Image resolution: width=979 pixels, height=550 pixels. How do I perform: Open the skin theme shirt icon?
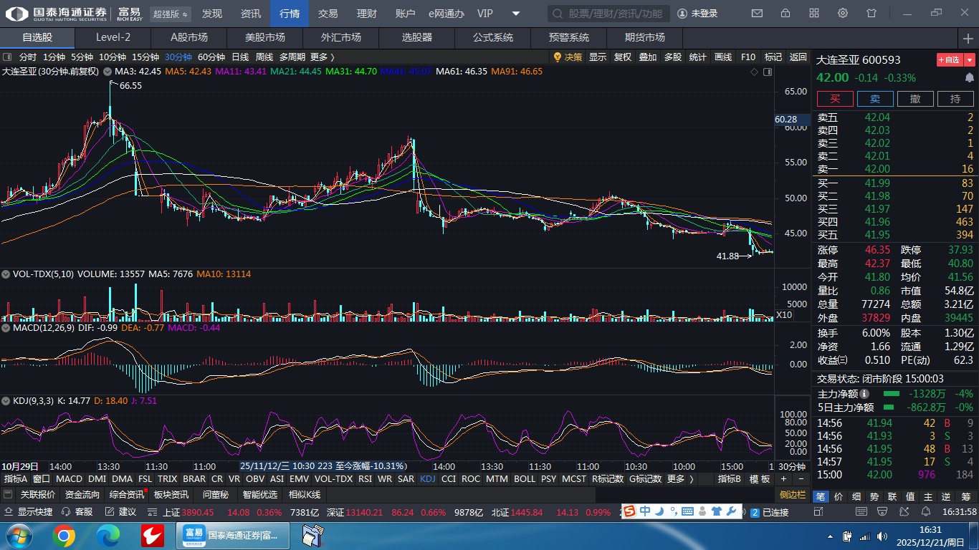pos(871,14)
